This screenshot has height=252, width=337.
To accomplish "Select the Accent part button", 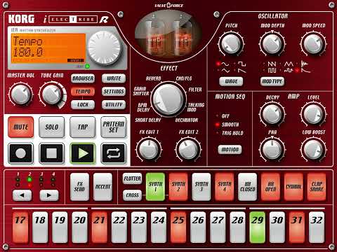I will pos(103,187).
